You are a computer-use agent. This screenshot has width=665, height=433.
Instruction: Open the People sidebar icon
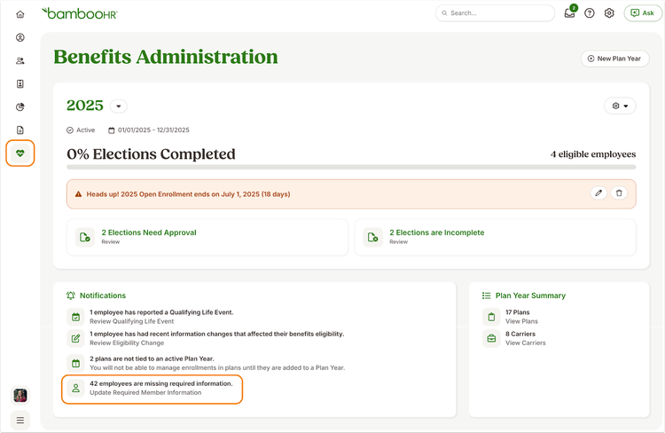(20, 60)
